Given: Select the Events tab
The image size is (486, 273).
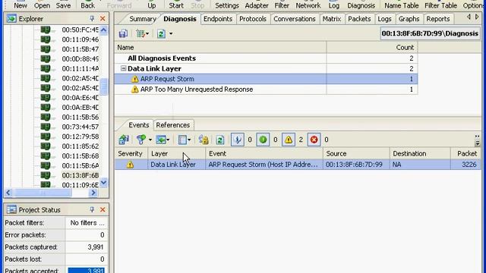Looking at the screenshot, I should [138, 125].
